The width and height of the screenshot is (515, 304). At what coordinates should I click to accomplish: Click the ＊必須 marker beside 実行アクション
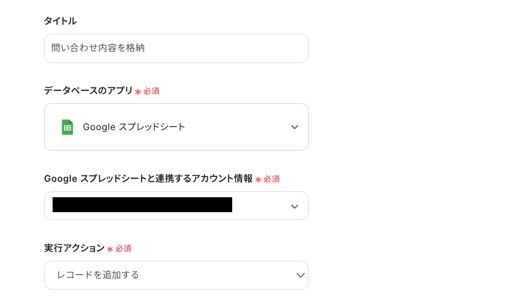click(x=119, y=249)
